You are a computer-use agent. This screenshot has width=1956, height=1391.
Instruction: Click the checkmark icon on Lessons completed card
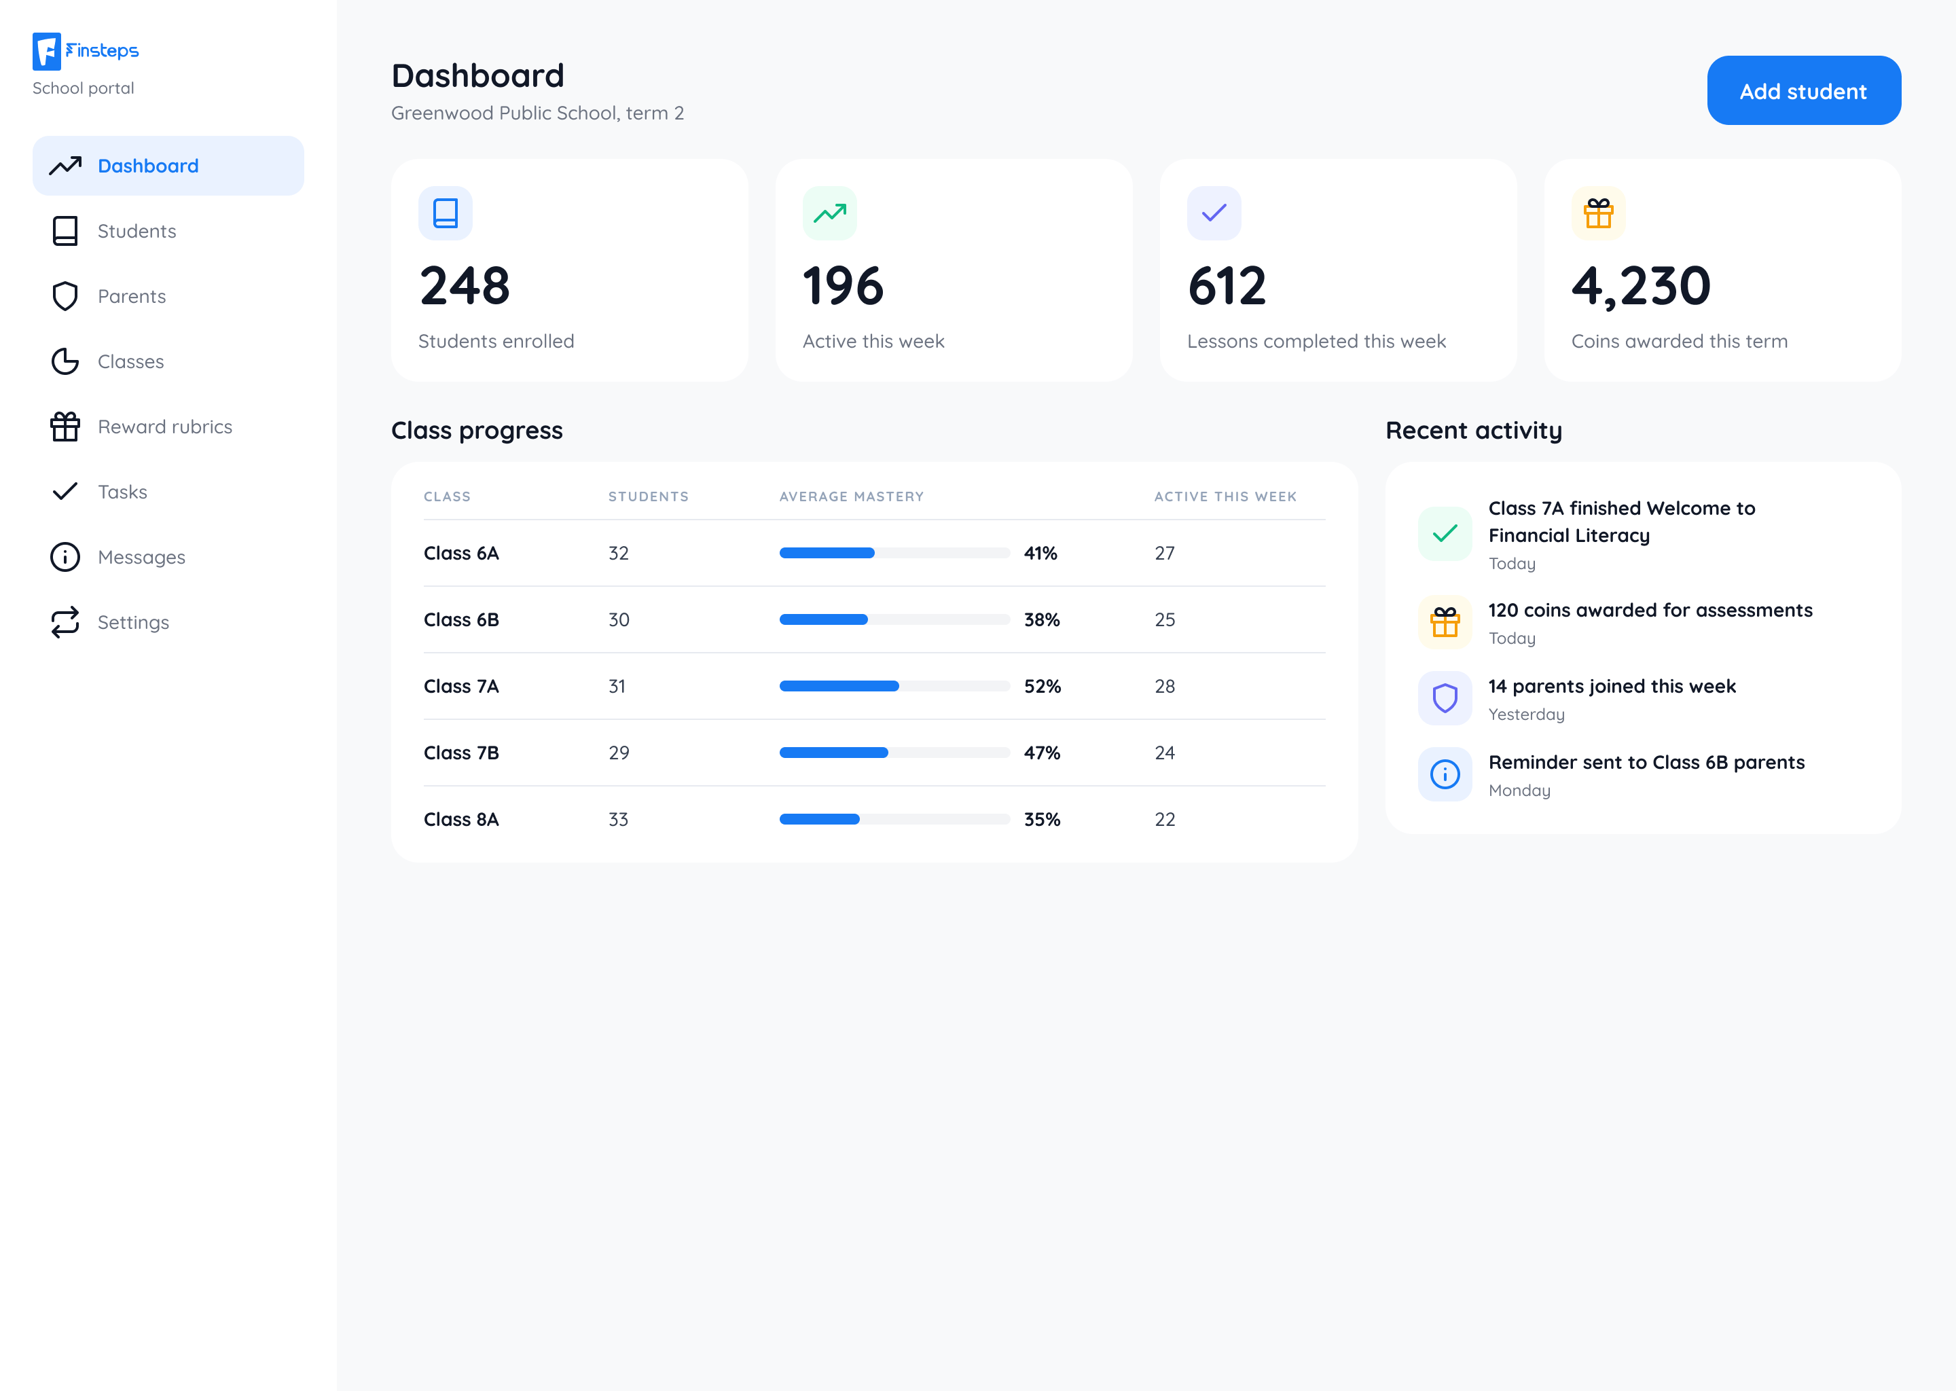[x=1214, y=213]
